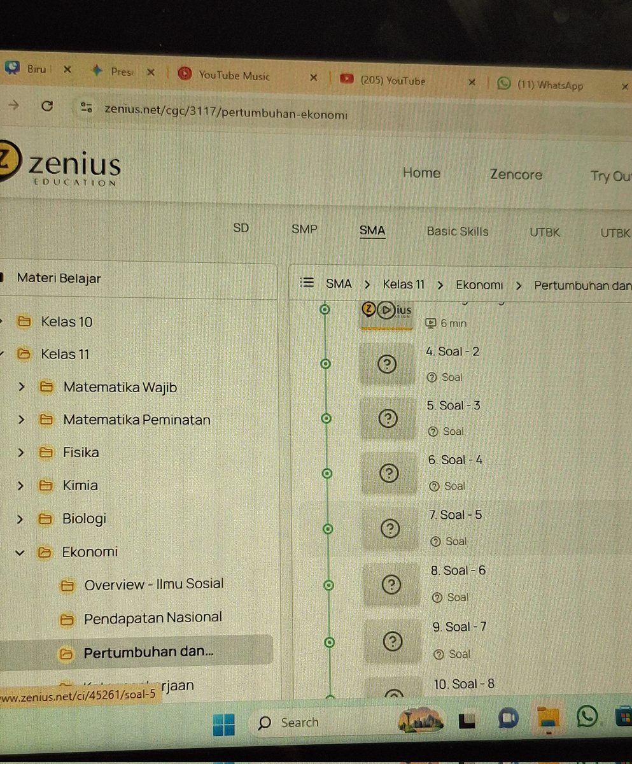Open site information icon in address bar

[x=87, y=108]
